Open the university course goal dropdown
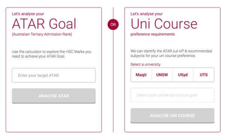The image size is (225, 137). tap(172, 95)
